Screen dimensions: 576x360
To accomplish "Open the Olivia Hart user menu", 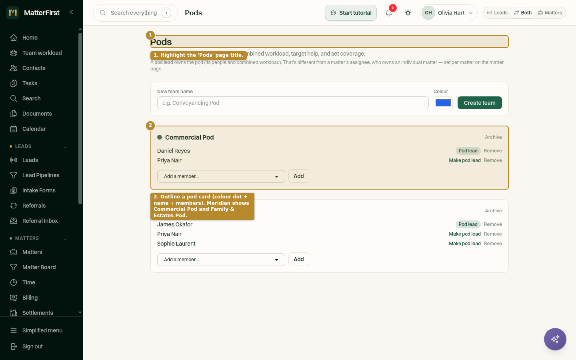I will click(449, 13).
